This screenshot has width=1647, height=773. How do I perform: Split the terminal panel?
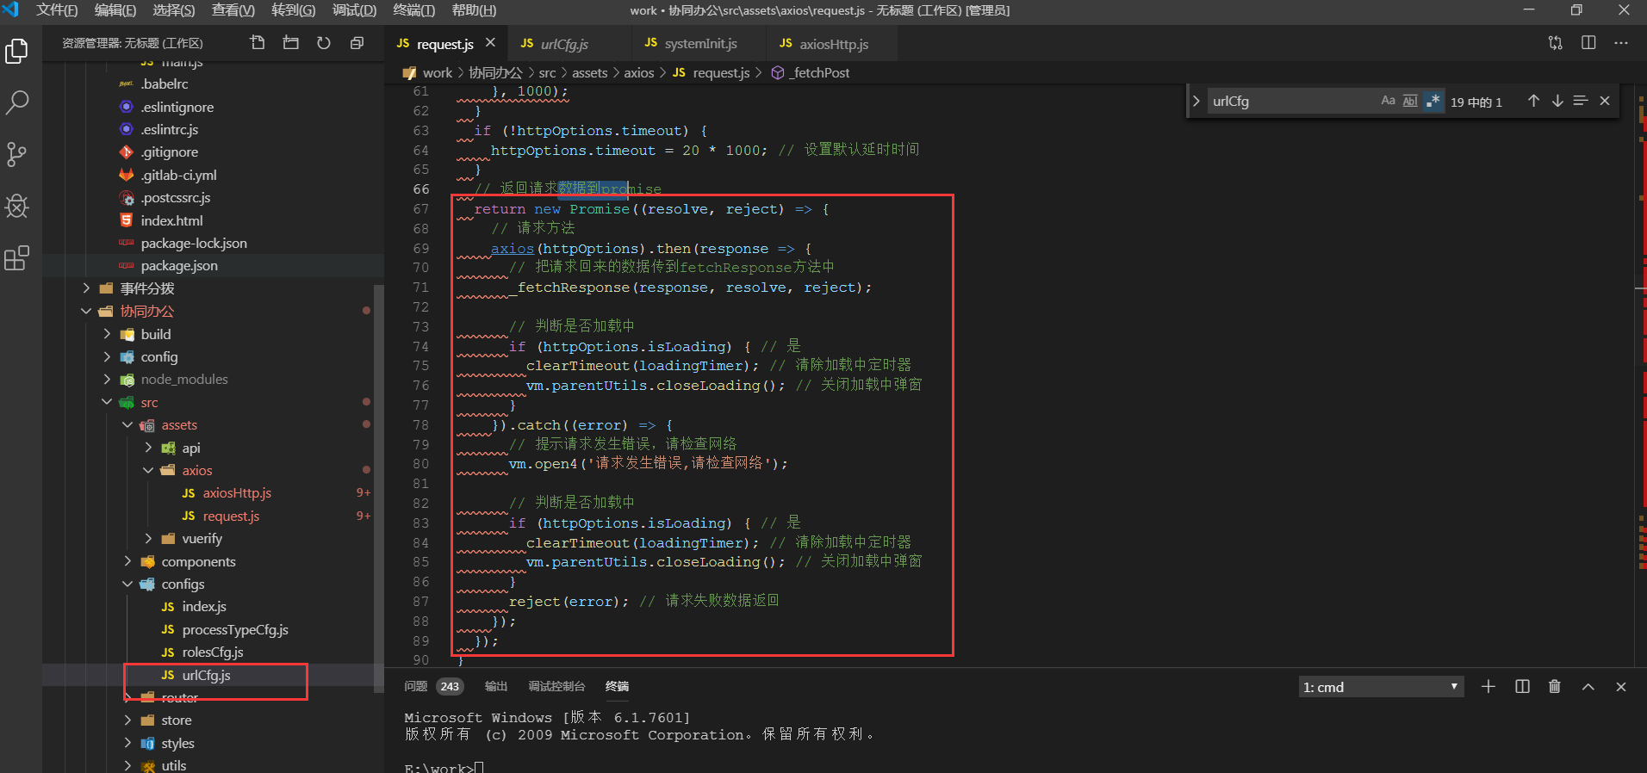[1522, 686]
